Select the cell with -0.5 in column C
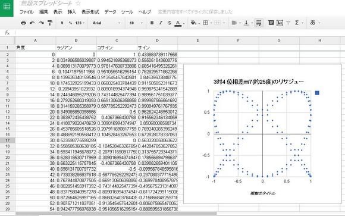The width and height of the screenshot is (345, 216). click(x=117, y=169)
